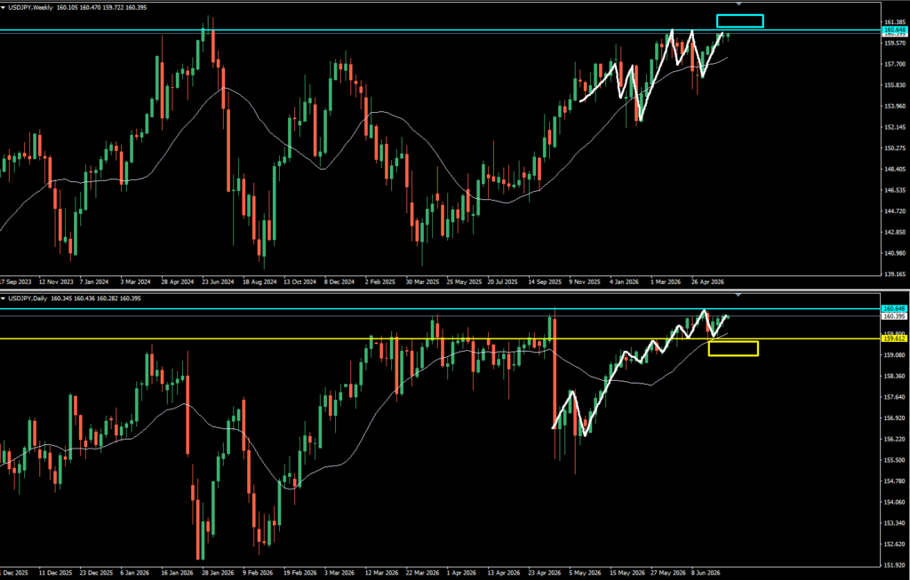Click the '3 Mar 2024' date label
910x580 pixels.
click(x=135, y=282)
